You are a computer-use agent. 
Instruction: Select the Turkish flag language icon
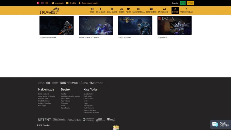tap(38, 3)
